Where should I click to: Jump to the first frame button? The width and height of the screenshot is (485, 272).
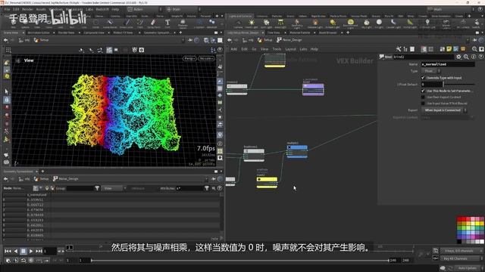click(8, 252)
